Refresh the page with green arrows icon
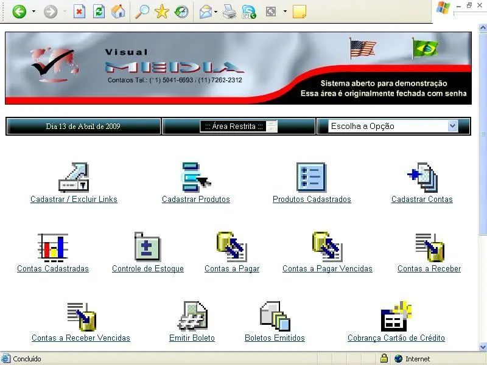 [99, 12]
